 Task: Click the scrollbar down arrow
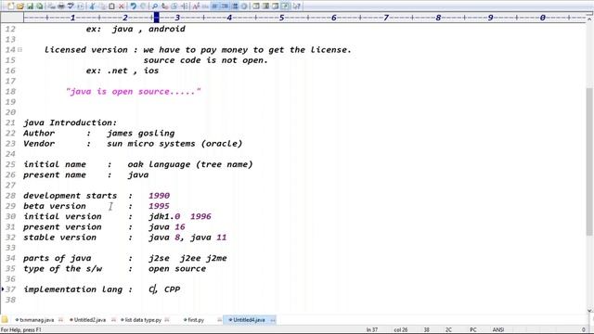point(589,311)
